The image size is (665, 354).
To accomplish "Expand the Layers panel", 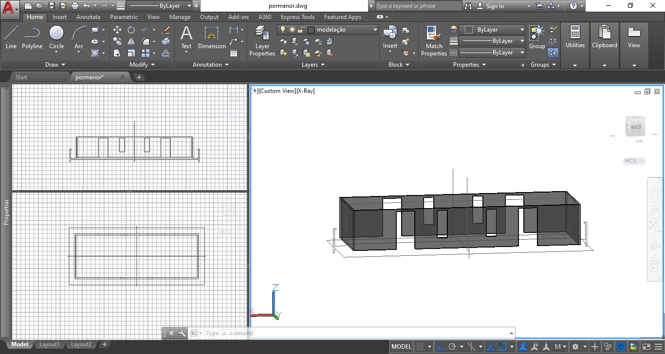I will [x=313, y=64].
